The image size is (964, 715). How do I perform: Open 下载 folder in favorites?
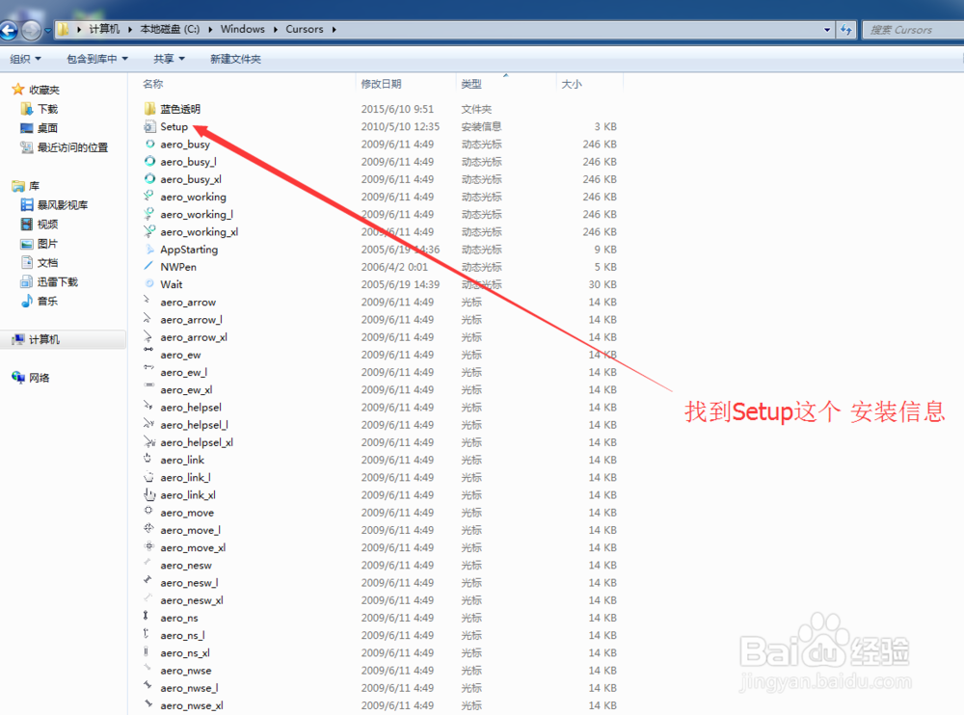[48, 109]
